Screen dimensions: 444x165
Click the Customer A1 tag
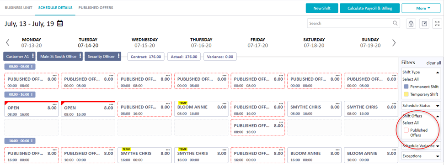pos(20,56)
